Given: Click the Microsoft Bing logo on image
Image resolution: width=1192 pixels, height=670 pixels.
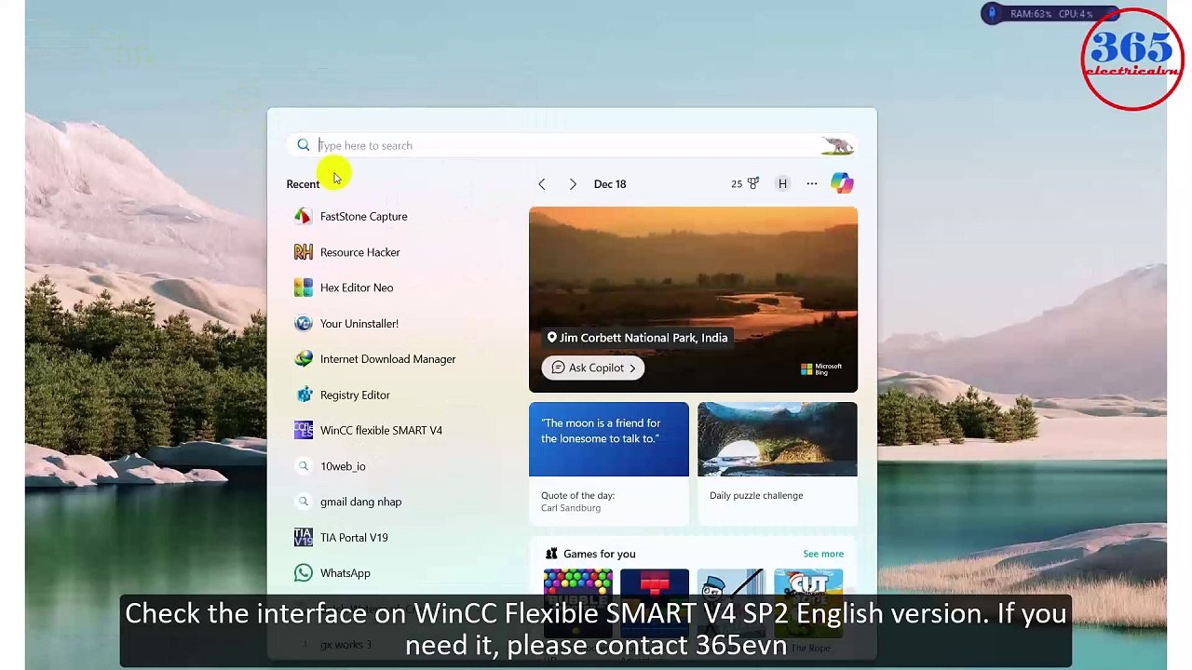Looking at the screenshot, I should (821, 369).
